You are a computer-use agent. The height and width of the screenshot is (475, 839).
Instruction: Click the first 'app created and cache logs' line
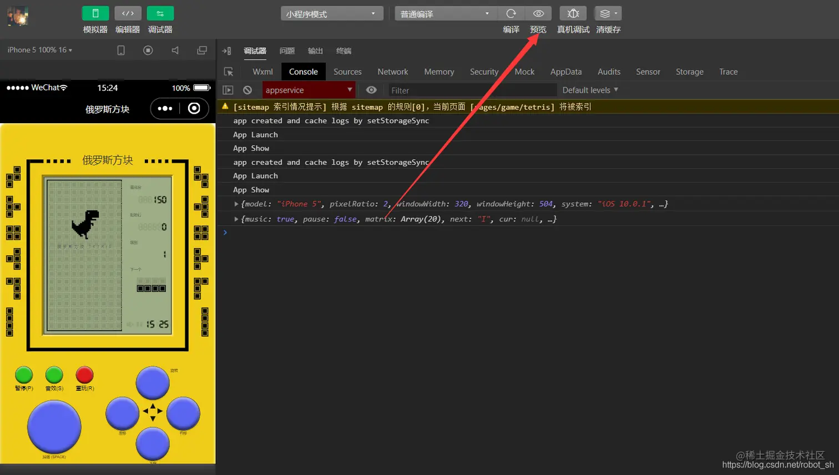coord(331,120)
